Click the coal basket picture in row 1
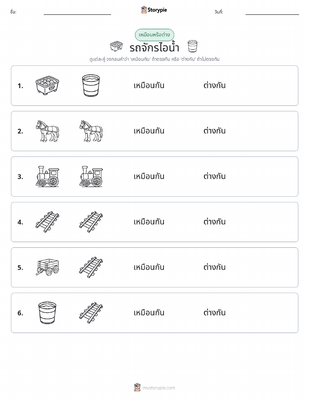The image size is (309, 400). click(x=48, y=85)
